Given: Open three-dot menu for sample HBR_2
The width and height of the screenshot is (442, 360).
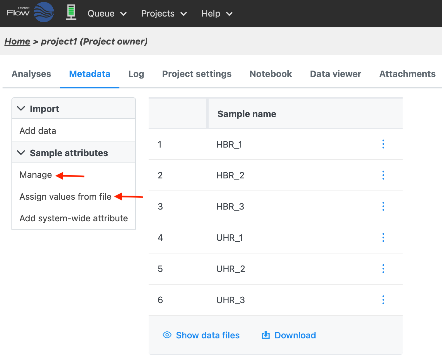Looking at the screenshot, I should coord(383,175).
